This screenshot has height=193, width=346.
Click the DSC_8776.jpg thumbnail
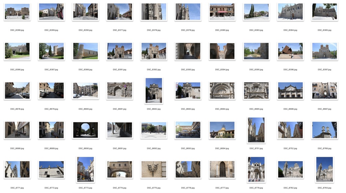click(x=188, y=169)
